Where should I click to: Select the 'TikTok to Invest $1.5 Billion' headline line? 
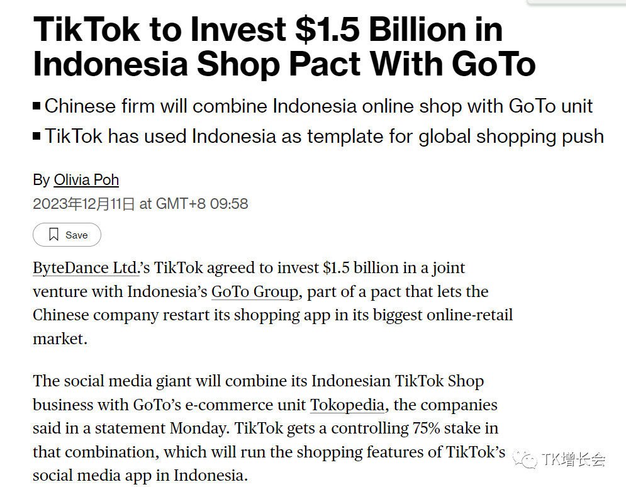click(x=267, y=30)
